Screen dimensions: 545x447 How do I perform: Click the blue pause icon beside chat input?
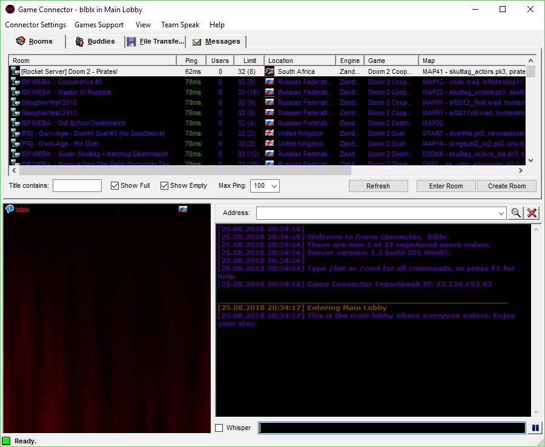click(x=535, y=428)
